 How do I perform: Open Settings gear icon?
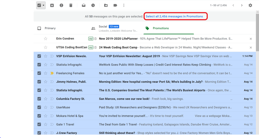click(250, 5)
